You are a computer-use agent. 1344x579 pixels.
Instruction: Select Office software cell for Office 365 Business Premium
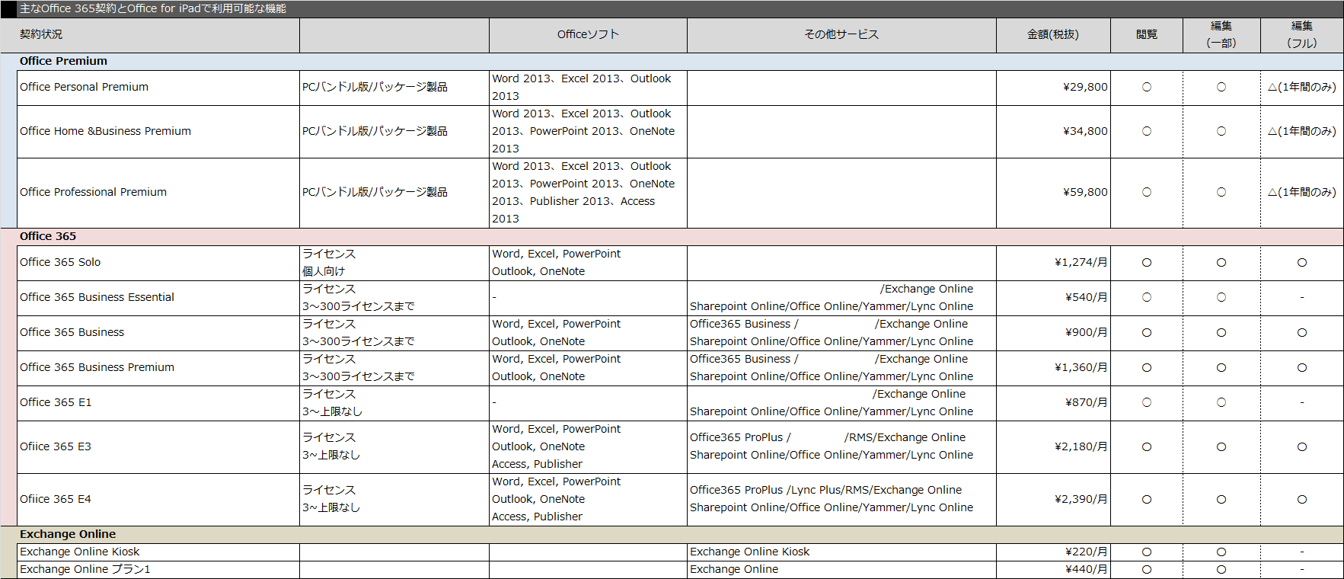(x=588, y=368)
